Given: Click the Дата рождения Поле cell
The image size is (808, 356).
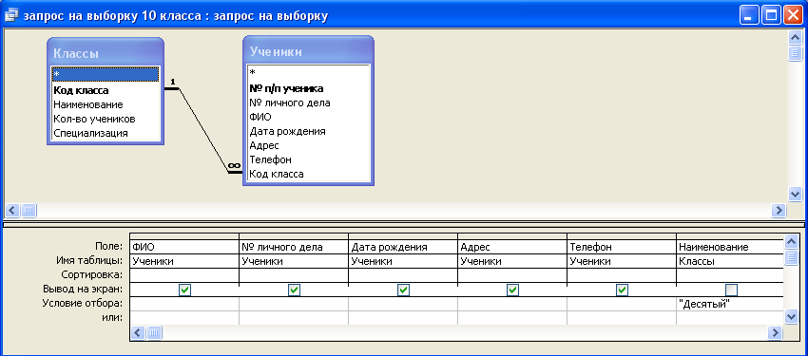Looking at the screenshot, I should [402, 247].
